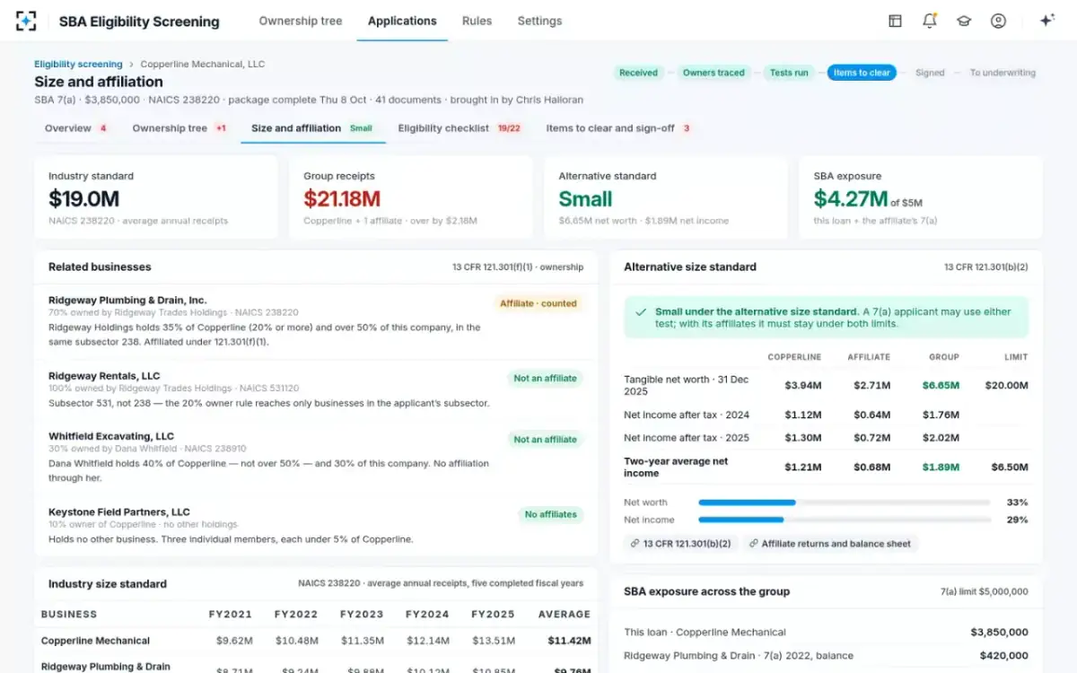Open the 13 CFR 121.301(b)(2) link chip
Image resolution: width=1077 pixels, height=673 pixels.
[681, 543]
